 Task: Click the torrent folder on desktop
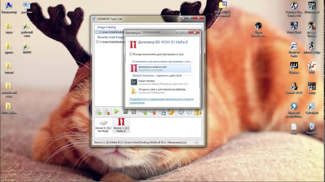pos(9,68)
